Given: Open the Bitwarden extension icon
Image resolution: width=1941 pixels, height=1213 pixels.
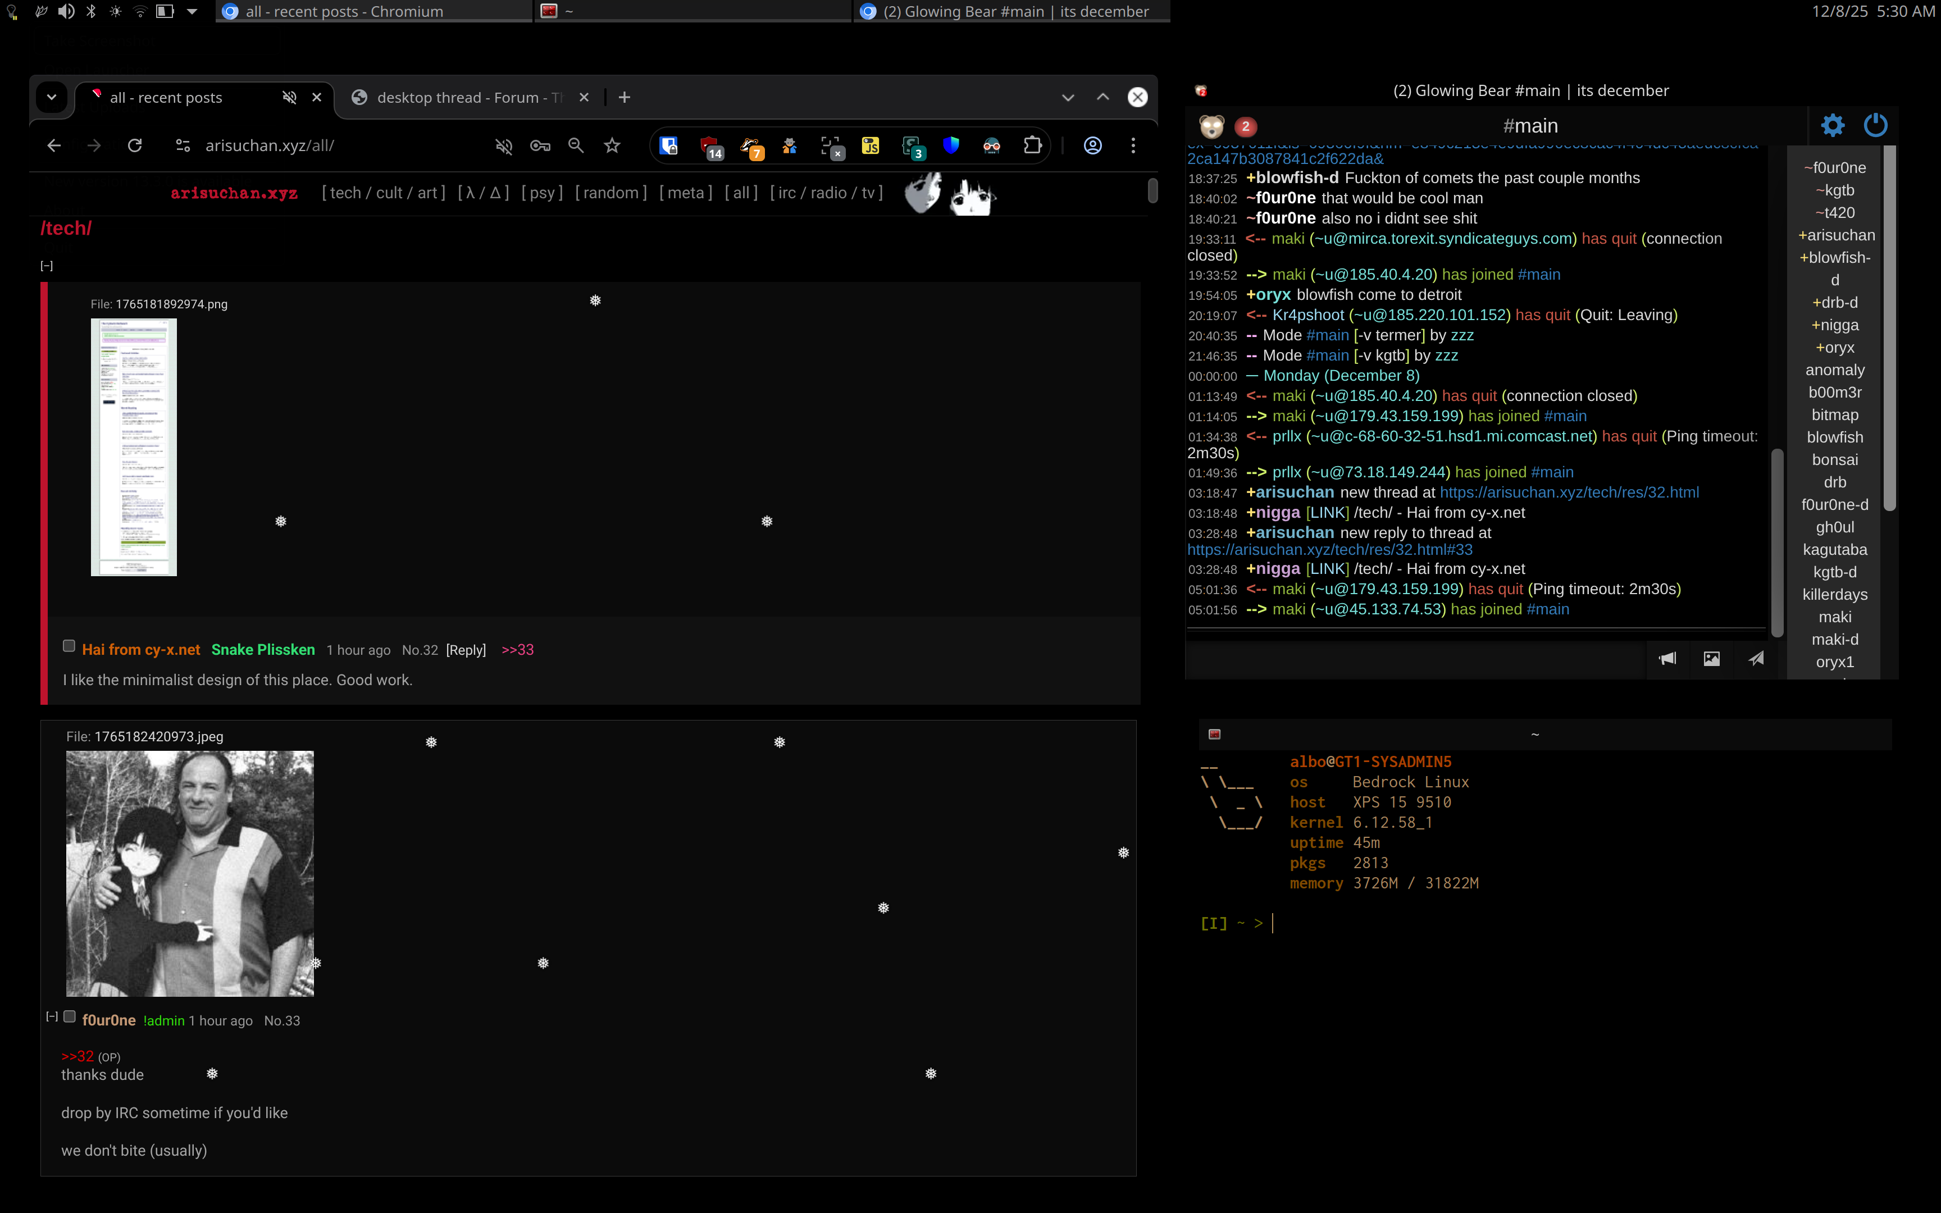Looking at the screenshot, I should pos(669,145).
